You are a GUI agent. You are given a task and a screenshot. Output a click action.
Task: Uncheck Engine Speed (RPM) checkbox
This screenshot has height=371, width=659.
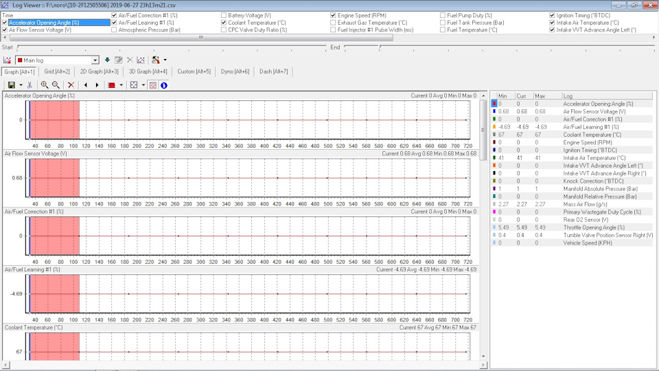[x=333, y=15]
